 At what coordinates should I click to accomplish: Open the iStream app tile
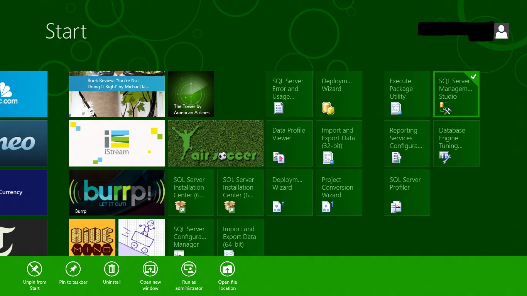point(117,143)
